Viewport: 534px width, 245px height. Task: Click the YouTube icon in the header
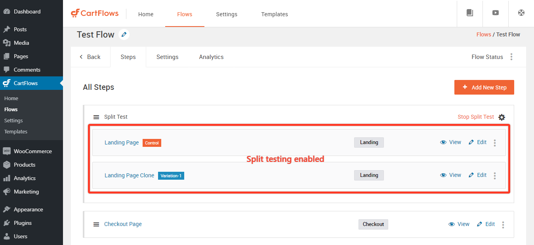[x=495, y=13]
